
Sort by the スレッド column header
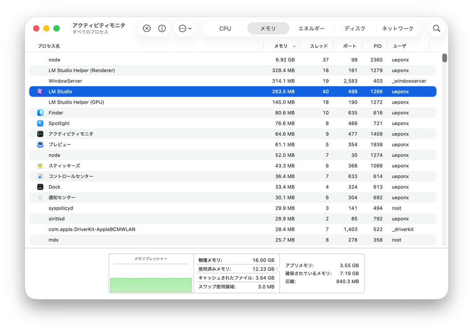[319, 46]
